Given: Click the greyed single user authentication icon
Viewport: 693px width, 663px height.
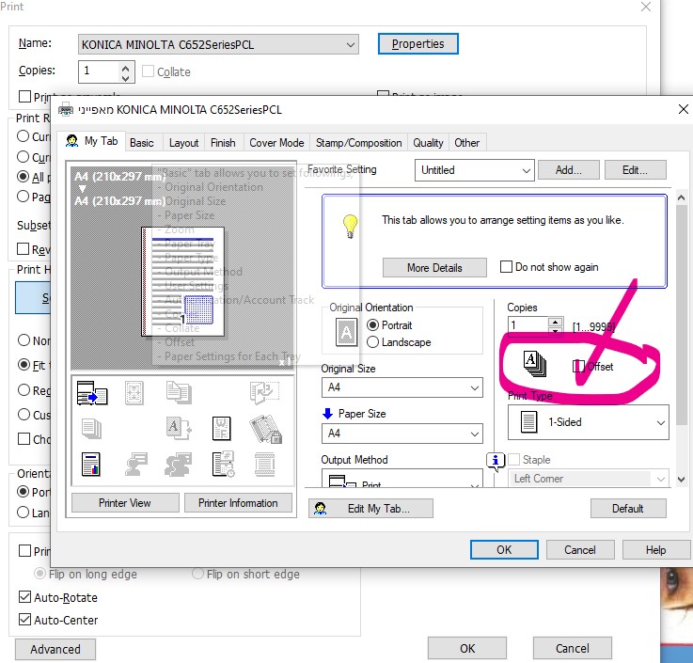Looking at the screenshot, I should 135,465.
